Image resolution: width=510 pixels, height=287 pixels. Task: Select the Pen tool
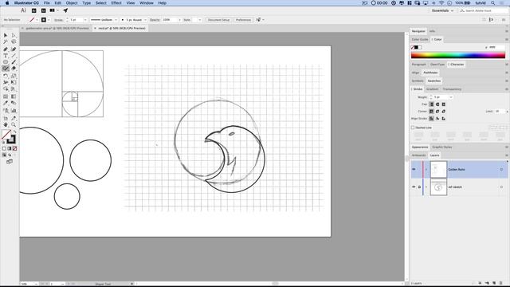tap(6, 49)
